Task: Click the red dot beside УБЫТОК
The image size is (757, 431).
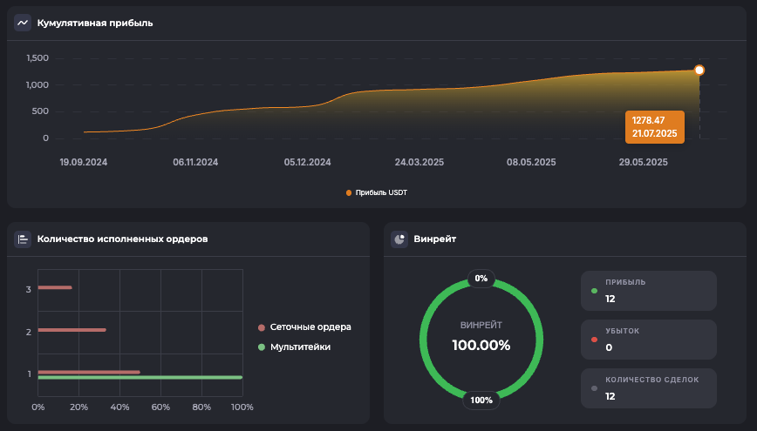Action: (x=594, y=340)
